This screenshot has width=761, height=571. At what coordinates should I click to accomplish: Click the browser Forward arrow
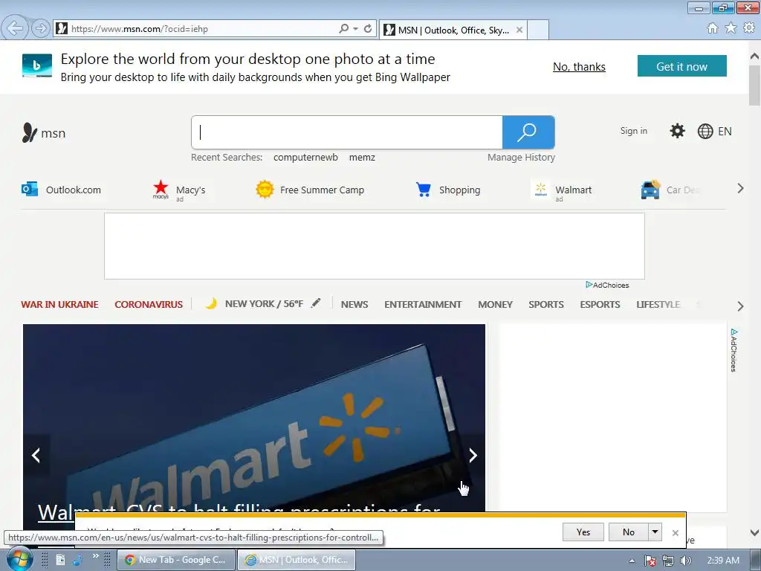tap(41, 29)
